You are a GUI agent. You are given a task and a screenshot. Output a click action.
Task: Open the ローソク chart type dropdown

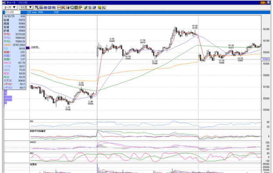[x=10, y=7]
